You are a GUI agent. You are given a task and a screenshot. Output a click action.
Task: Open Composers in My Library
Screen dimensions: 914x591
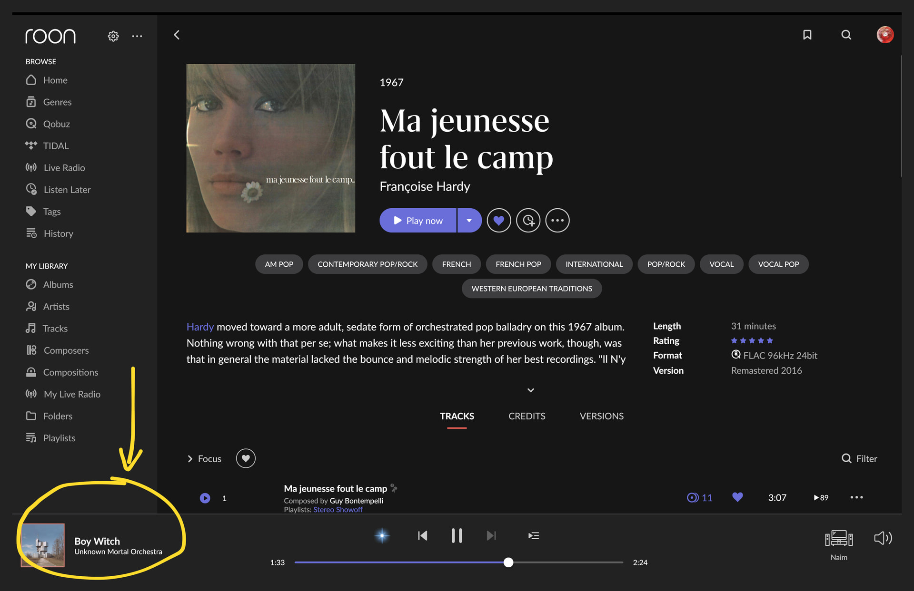[57, 350]
